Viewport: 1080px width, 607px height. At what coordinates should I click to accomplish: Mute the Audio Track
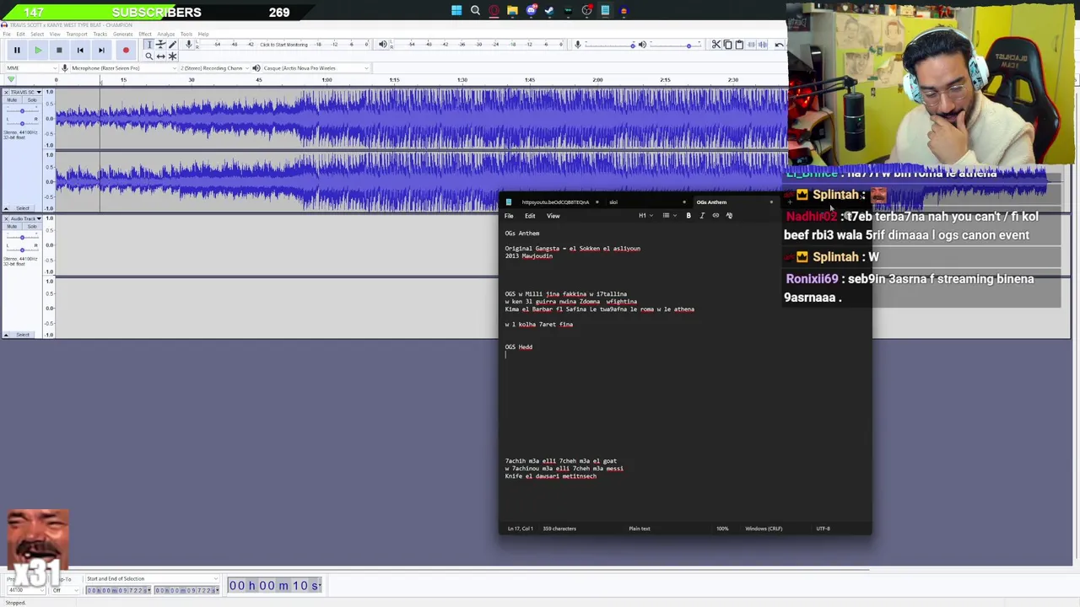(13, 228)
